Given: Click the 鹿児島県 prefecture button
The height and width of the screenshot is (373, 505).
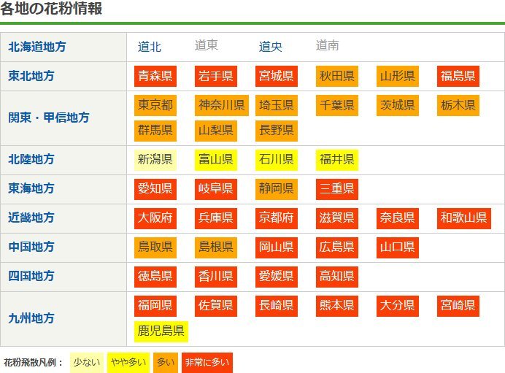Looking at the screenshot, I should [161, 331].
